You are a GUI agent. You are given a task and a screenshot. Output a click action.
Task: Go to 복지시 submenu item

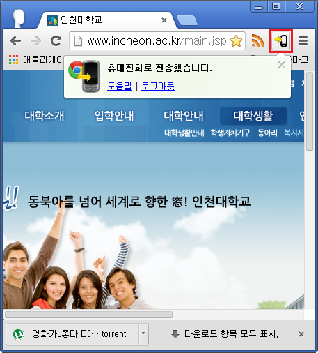tap(294, 133)
